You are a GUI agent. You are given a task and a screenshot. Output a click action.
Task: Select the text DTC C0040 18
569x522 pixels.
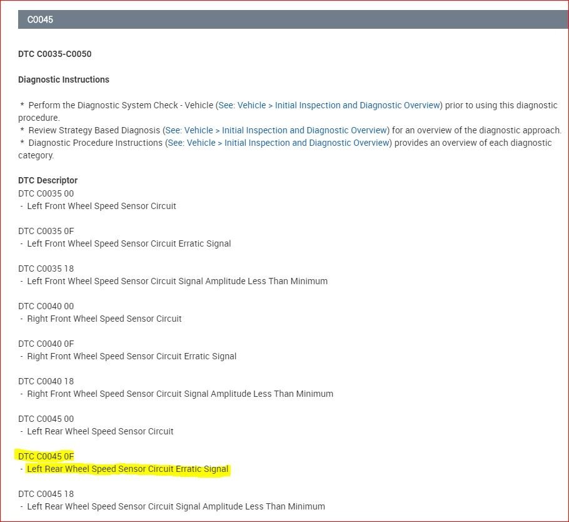(46, 381)
